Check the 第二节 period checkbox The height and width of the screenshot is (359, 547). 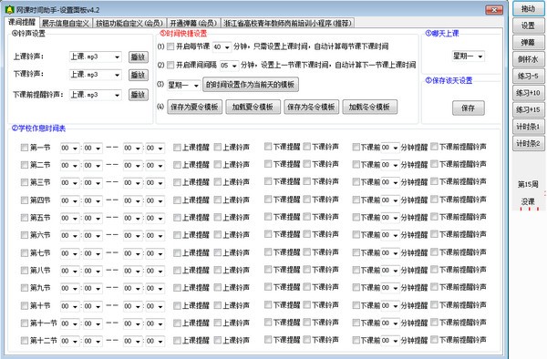tap(25, 165)
